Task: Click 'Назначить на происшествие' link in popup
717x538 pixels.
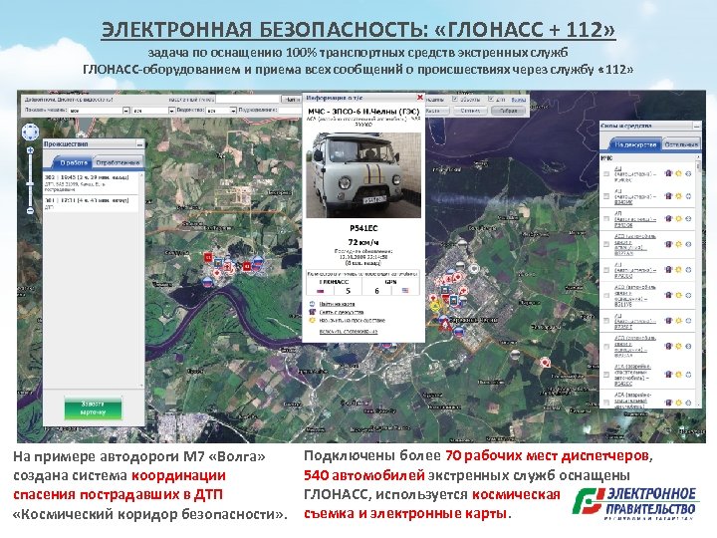Action: coord(353,320)
